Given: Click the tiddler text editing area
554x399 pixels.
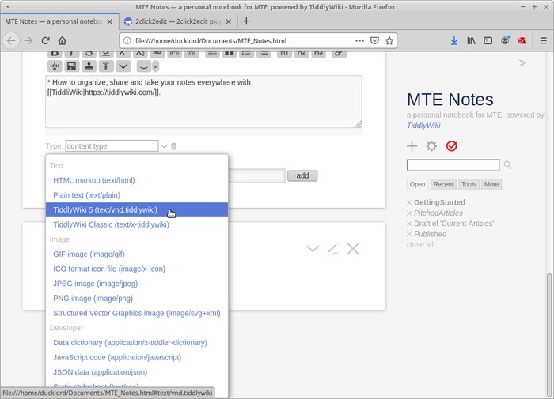Looking at the screenshot, I should point(203,102).
